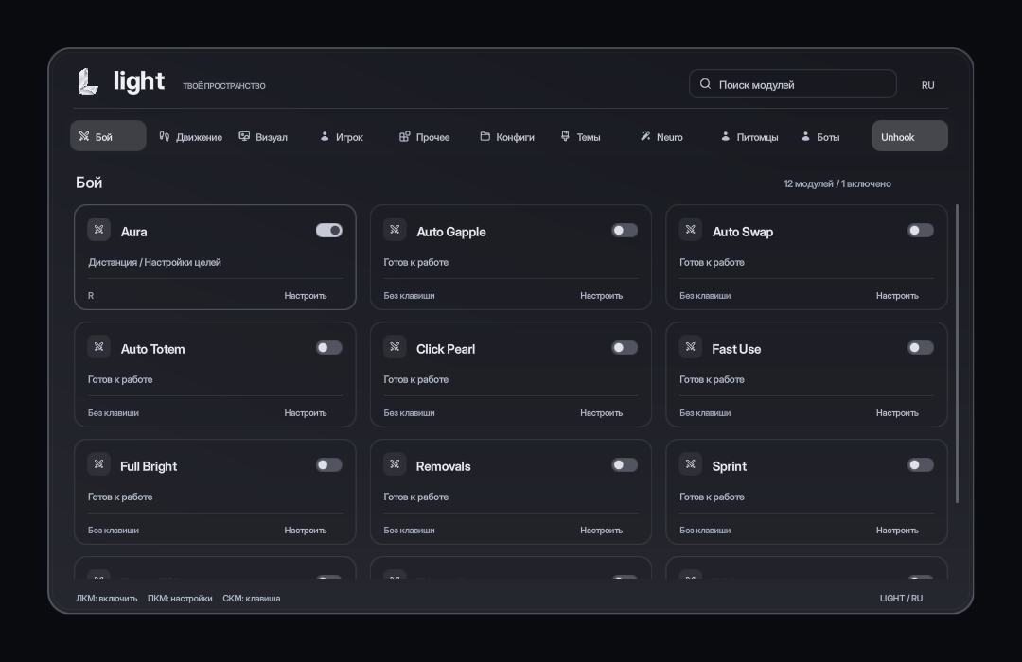Viewport: 1022px width, 662px height.
Task: Open Настроить for Click Pearl
Action: pos(602,413)
